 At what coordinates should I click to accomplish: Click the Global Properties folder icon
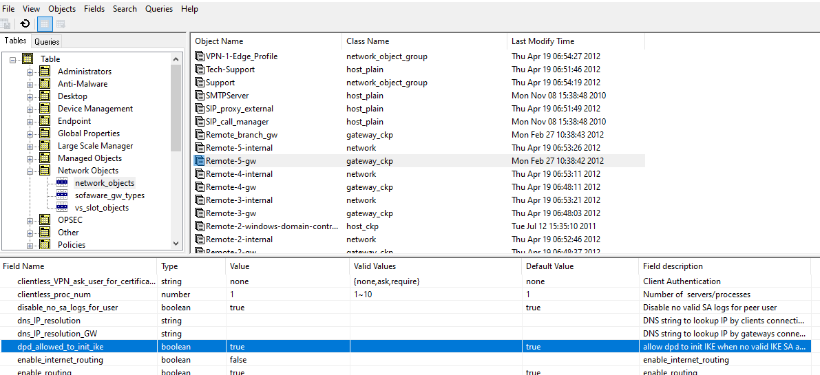click(45, 133)
